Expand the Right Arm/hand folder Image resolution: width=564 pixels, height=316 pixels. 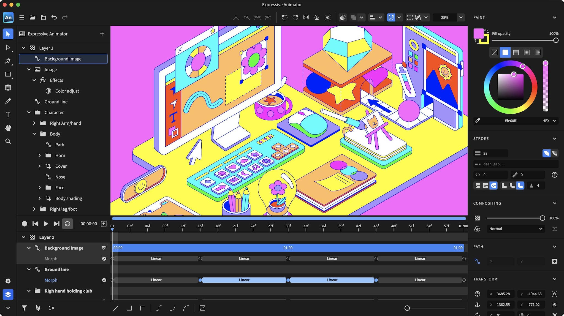click(34, 123)
